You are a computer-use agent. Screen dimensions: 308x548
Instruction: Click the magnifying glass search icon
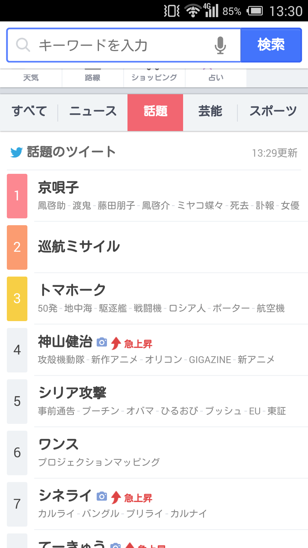(23, 45)
